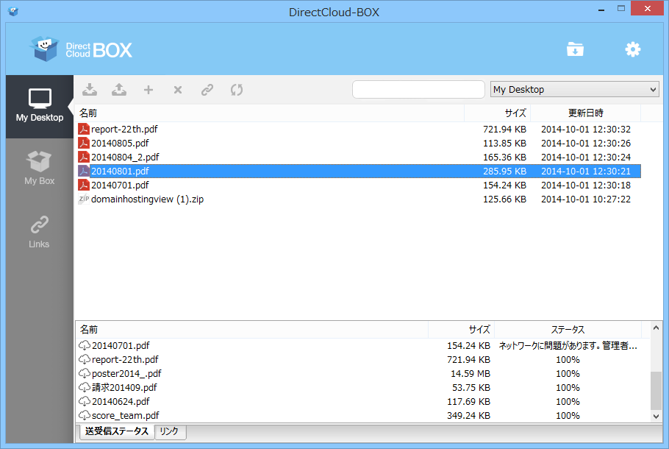The width and height of the screenshot is (669, 449).
Task: Select the 送受信ステータス tab
Action: 116,431
